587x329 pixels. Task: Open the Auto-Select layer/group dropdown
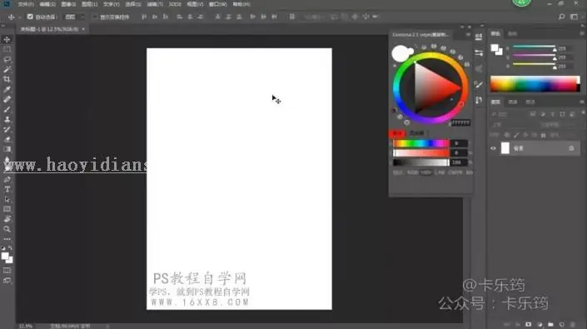pos(74,17)
